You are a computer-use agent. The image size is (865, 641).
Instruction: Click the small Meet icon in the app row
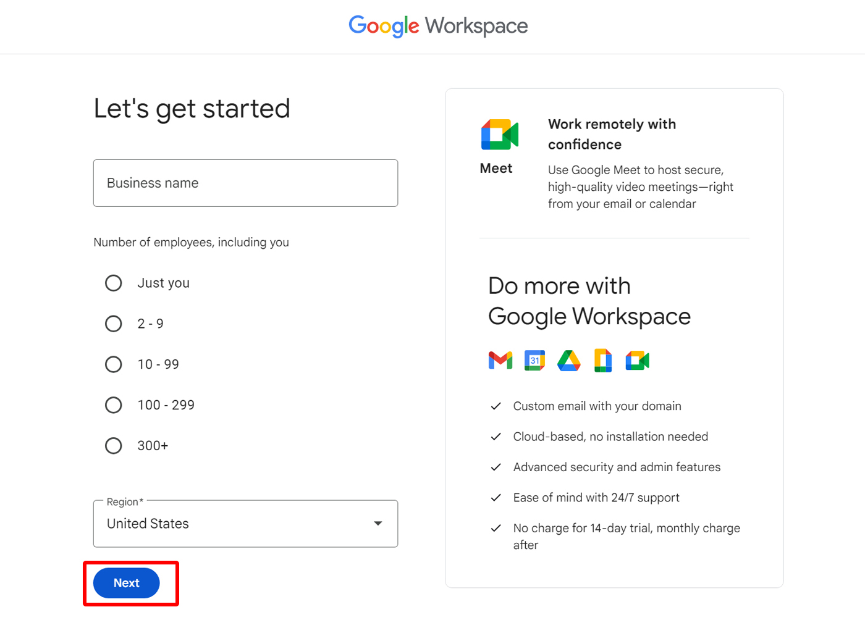[x=637, y=360]
